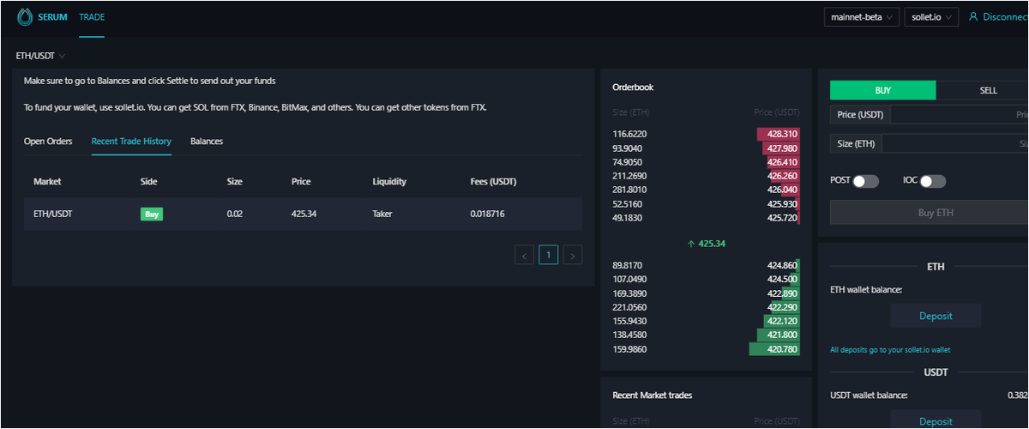Toggle the IOC order switch
Viewport: 1029px width, 429px height.
point(933,181)
